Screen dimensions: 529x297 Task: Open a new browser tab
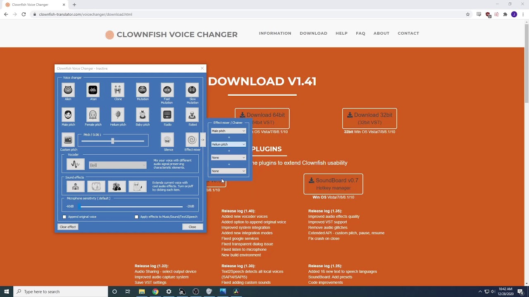pos(74,5)
